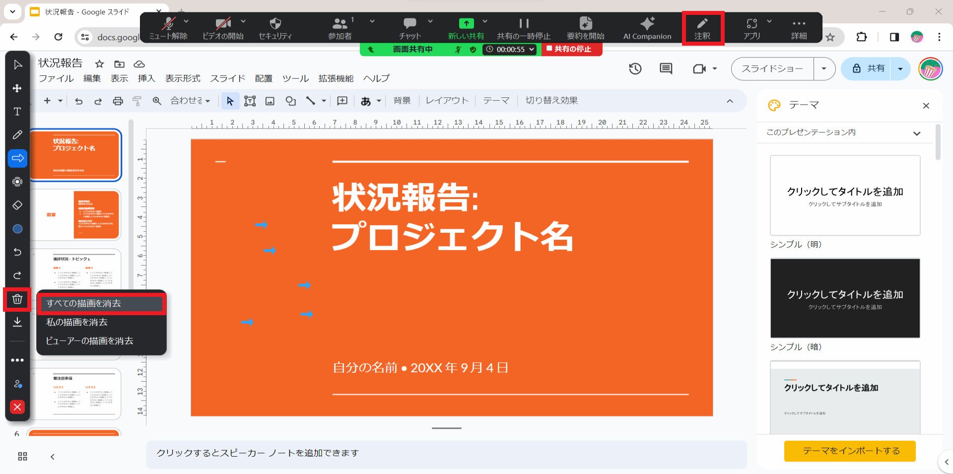Screen dimensions: 953x474
Task: Open the 挿入 menu
Action: pyautogui.click(x=146, y=78)
